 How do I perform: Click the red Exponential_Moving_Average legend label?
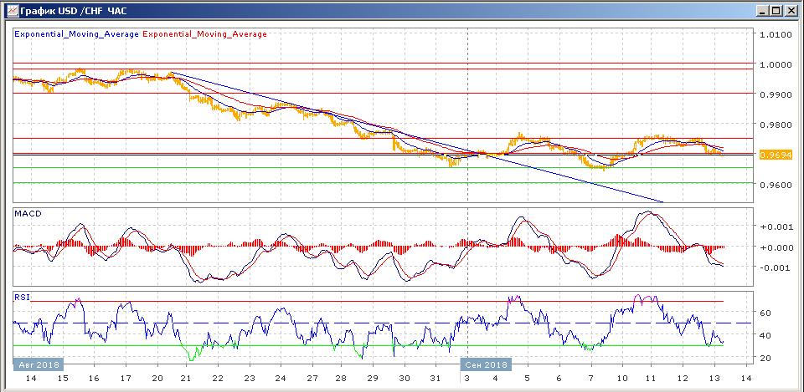(x=205, y=34)
